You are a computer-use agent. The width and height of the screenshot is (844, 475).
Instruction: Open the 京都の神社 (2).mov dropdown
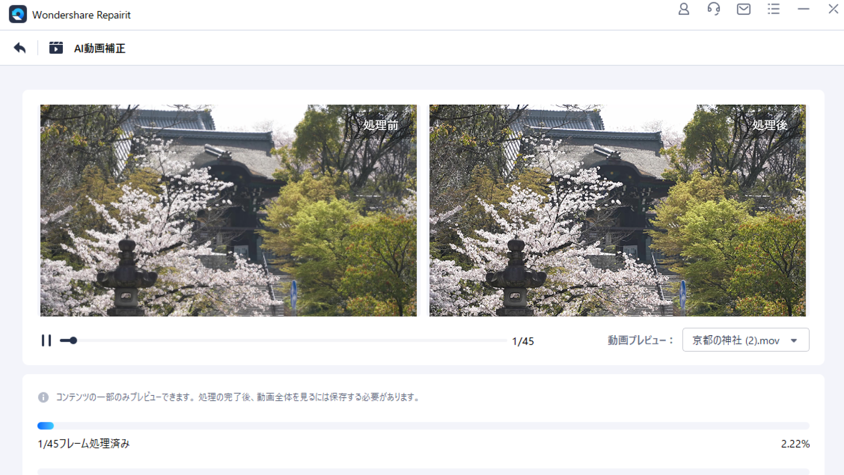(x=736, y=340)
